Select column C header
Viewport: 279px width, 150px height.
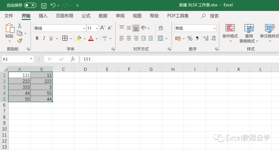click(63, 69)
